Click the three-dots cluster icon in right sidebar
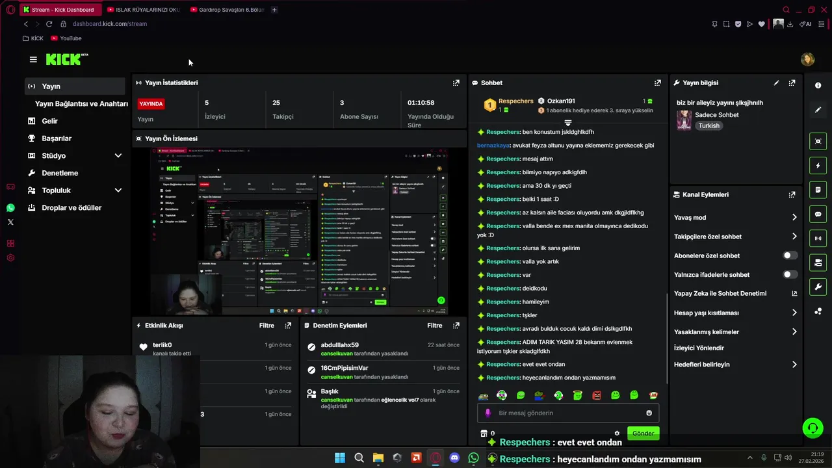Screen dimensions: 832x468 818,311
